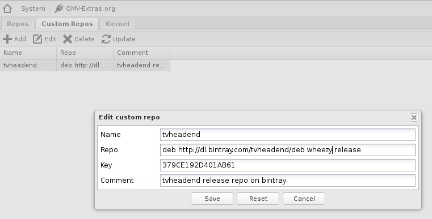
Task: Click the Key field label
Action: 106,165
